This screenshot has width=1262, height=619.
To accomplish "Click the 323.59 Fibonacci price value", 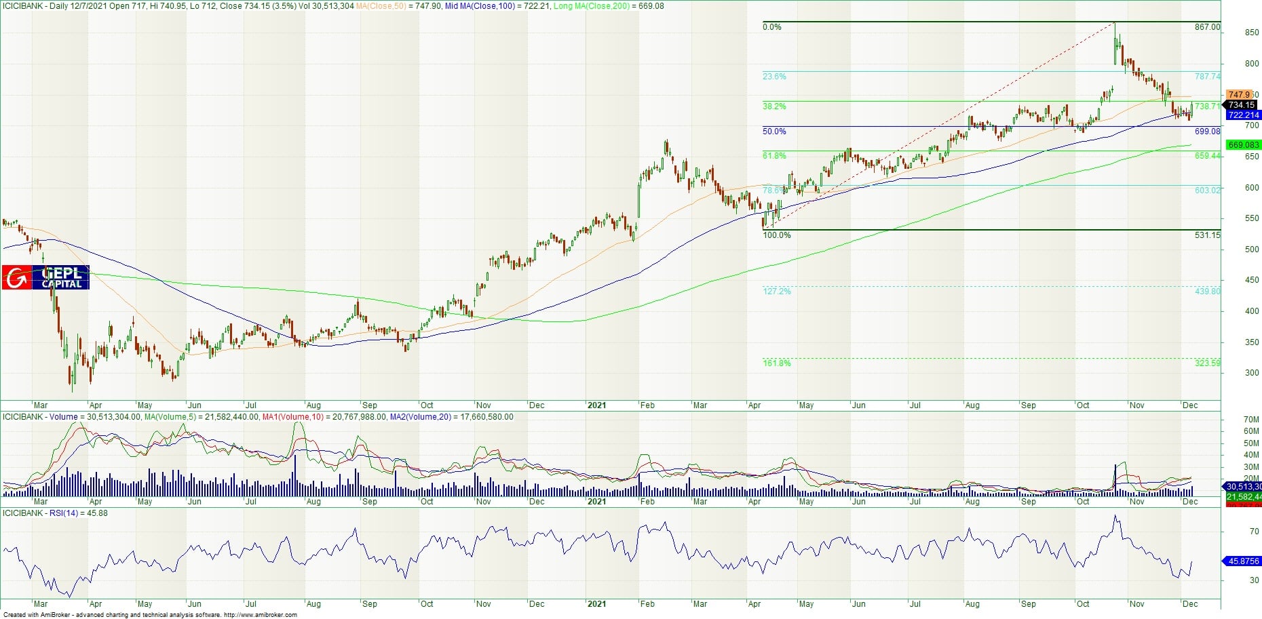I will pyautogui.click(x=1207, y=363).
